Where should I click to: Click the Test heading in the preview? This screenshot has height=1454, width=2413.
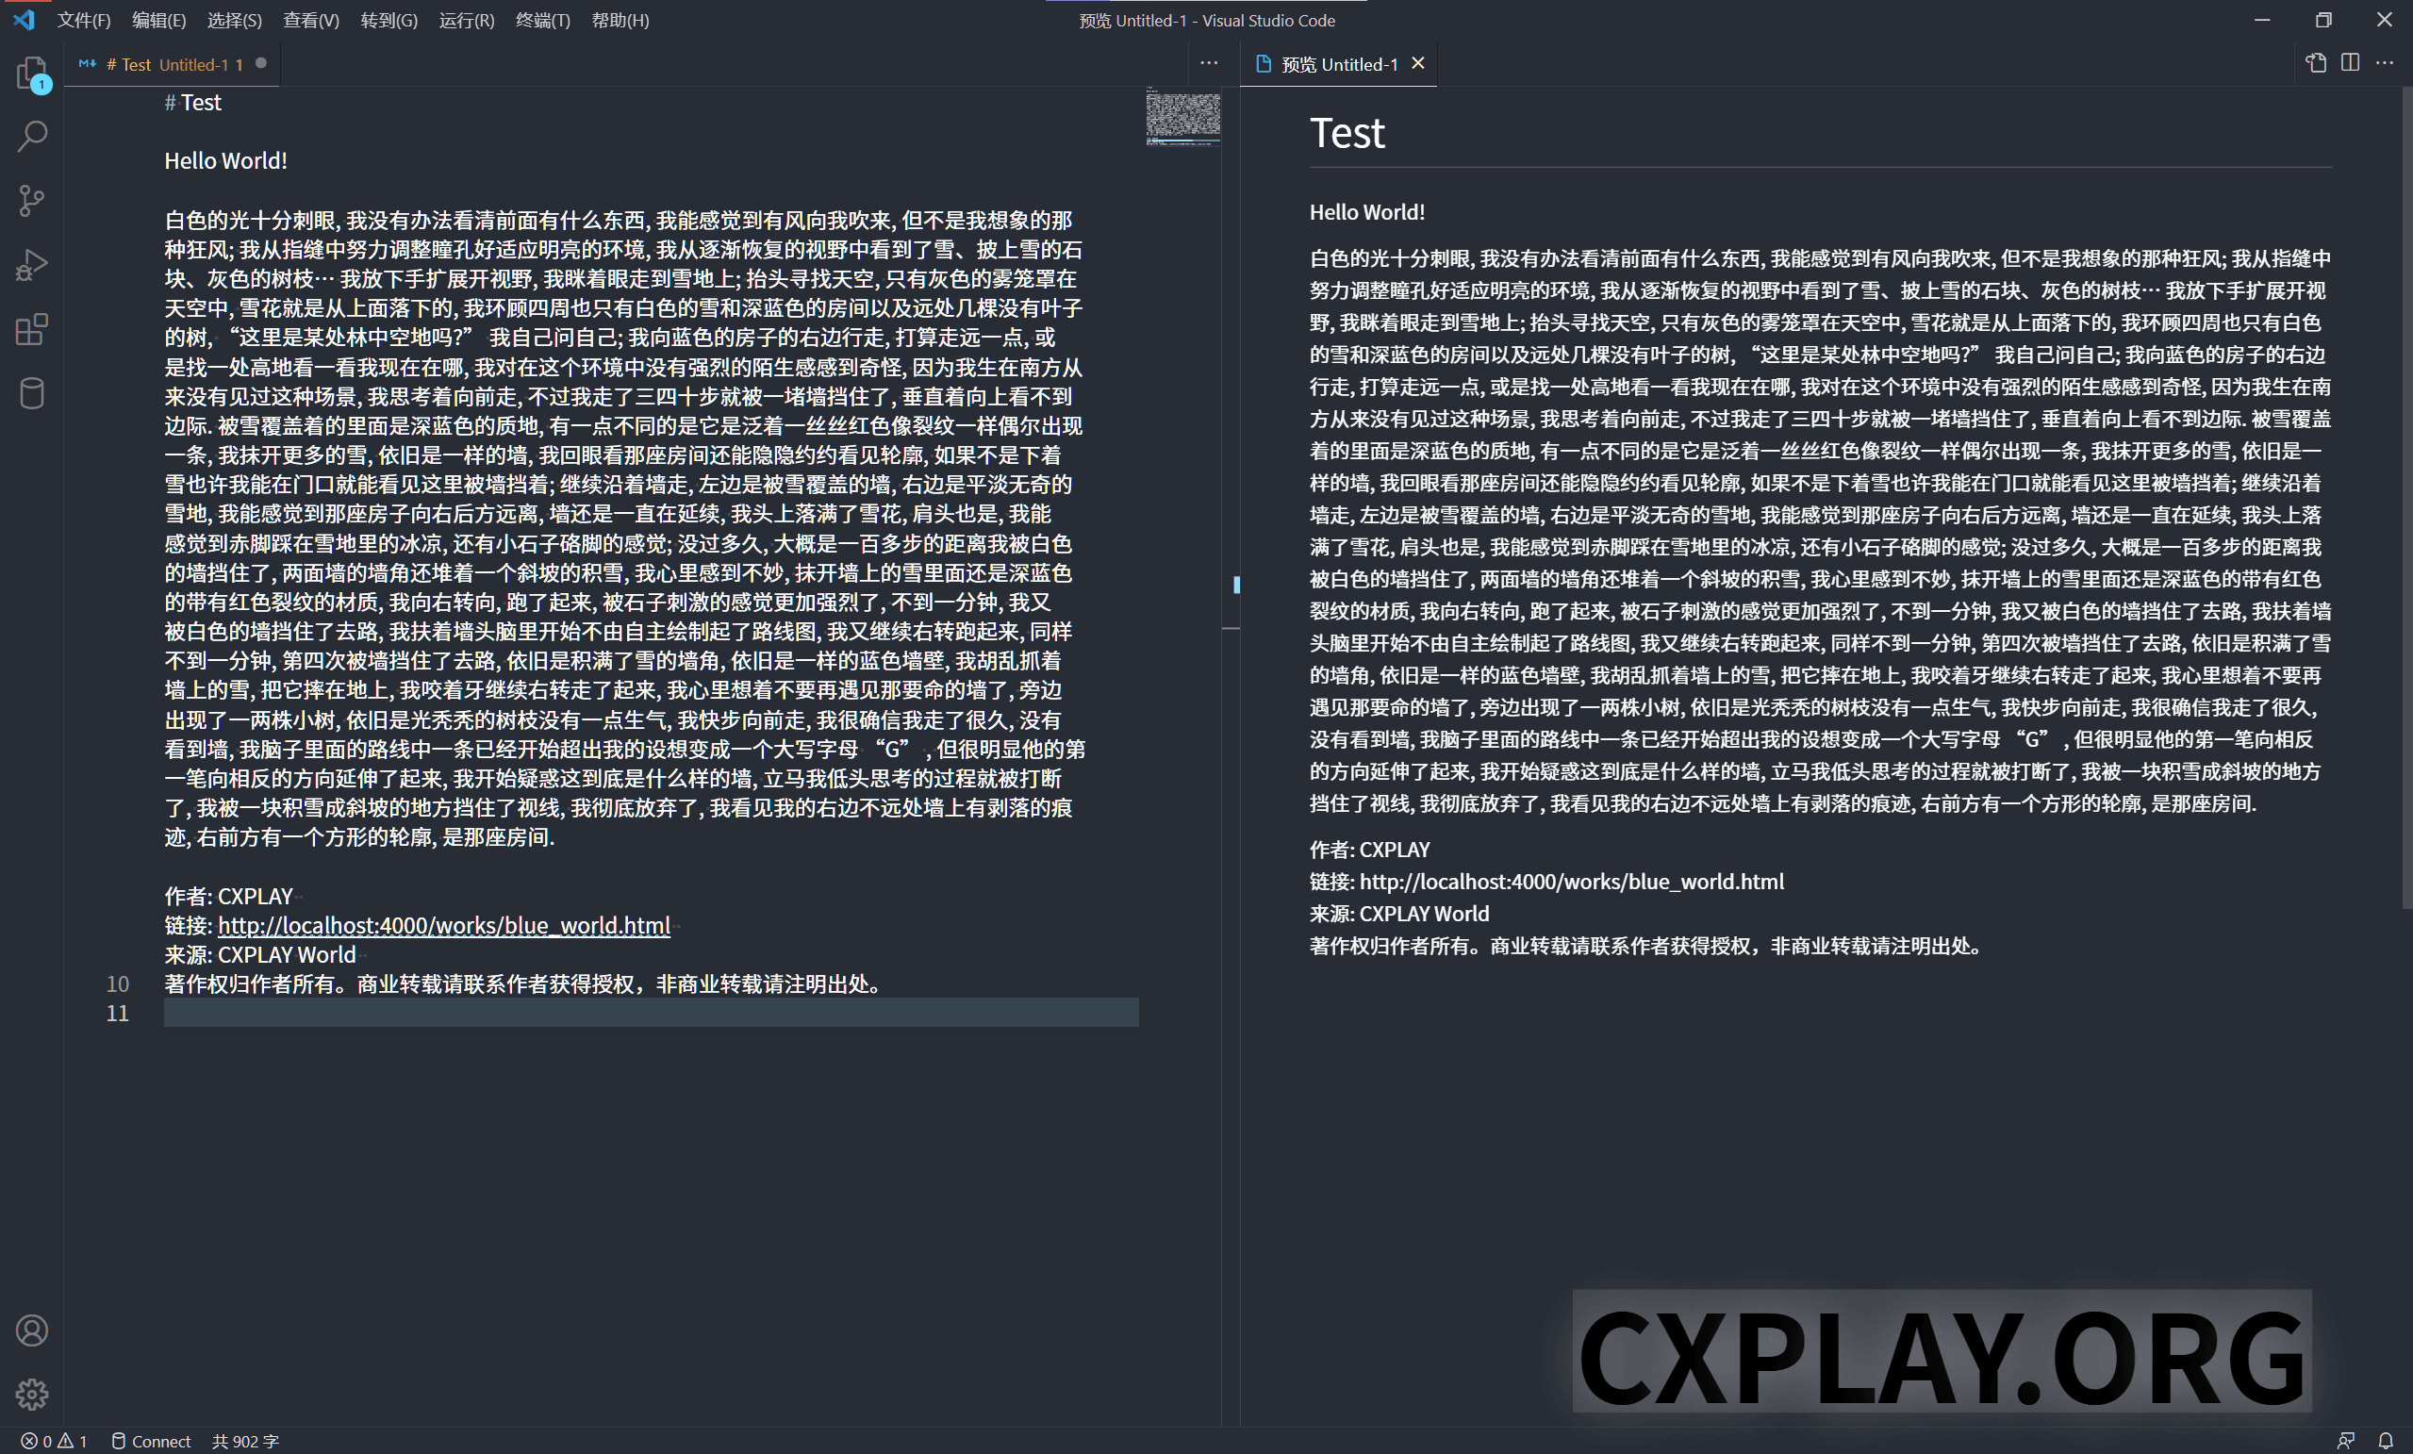pyautogui.click(x=1347, y=132)
